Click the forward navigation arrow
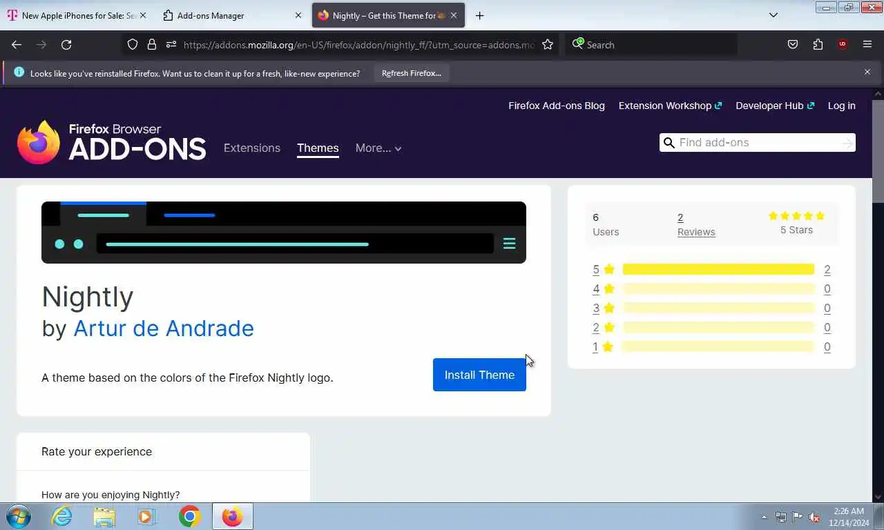The width and height of the screenshot is (884, 530). coord(41,44)
